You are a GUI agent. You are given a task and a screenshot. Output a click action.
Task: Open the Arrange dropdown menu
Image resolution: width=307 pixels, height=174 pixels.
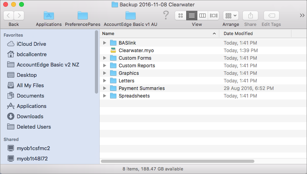click(230, 16)
